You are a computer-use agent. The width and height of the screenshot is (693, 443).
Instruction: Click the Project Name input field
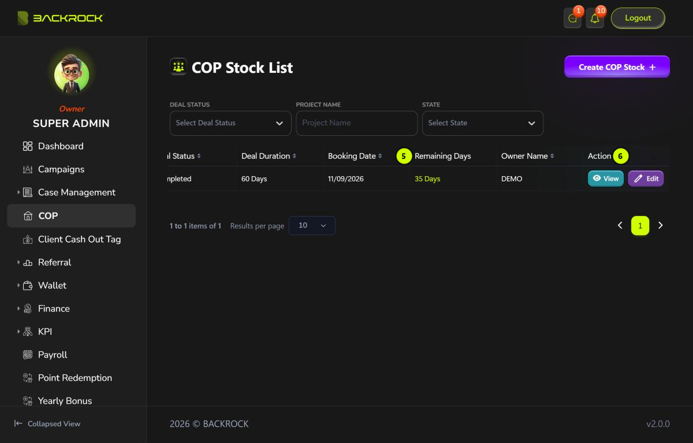(357, 123)
